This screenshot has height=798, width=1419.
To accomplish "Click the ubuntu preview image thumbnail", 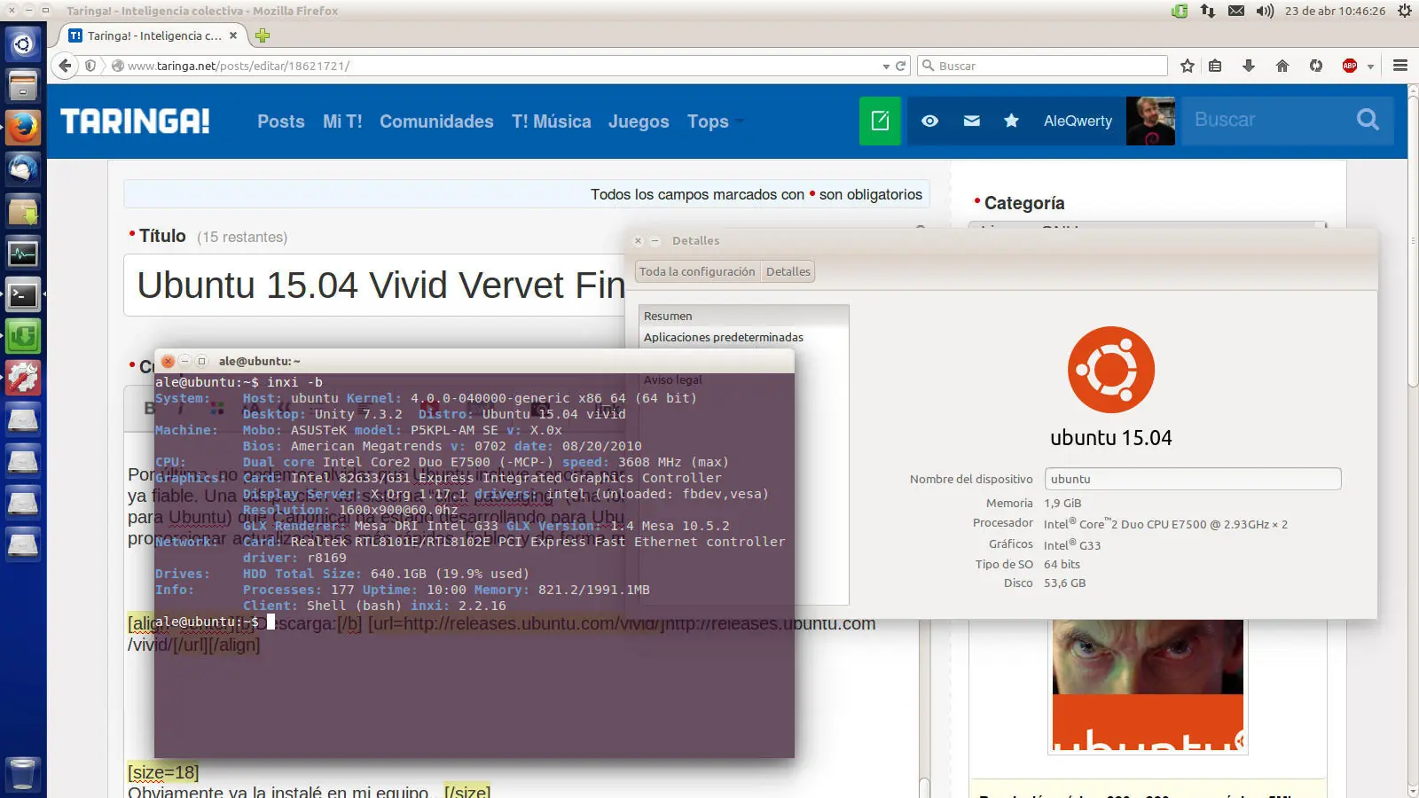I will pos(1148,687).
